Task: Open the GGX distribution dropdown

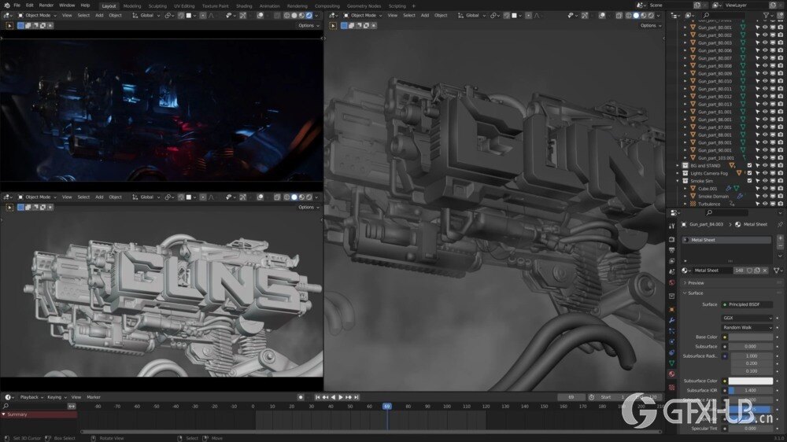Action: [747, 318]
